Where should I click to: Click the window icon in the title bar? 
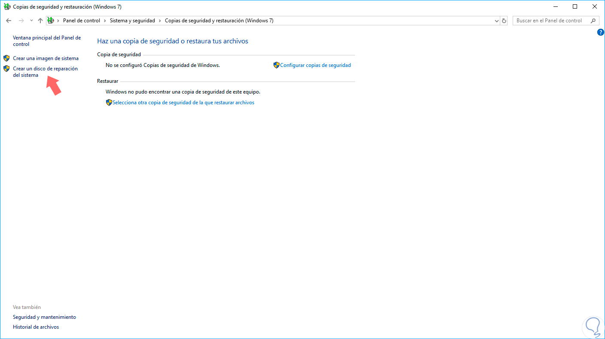pyautogui.click(x=7, y=7)
